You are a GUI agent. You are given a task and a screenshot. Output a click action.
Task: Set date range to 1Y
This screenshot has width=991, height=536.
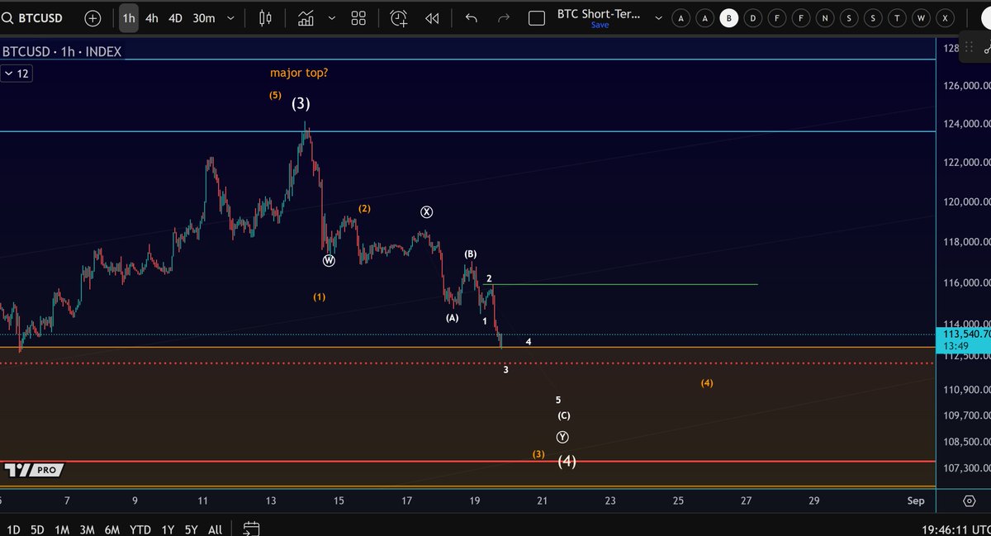[168, 529]
